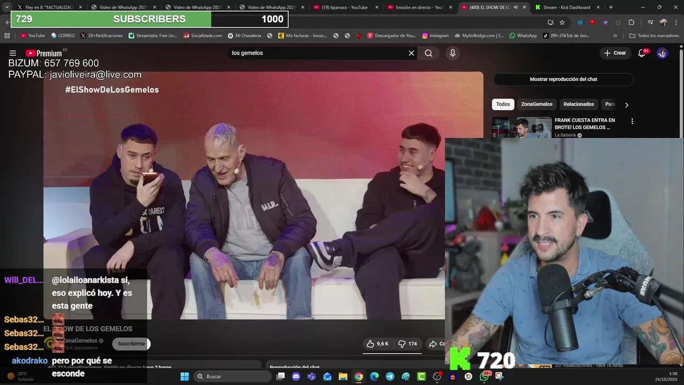Open the Descargador de You... bookmark

(392, 36)
